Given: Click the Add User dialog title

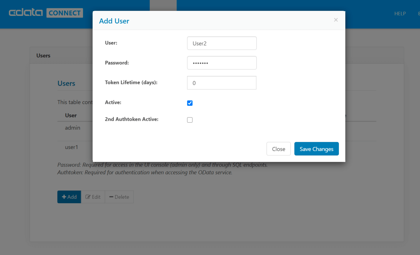Looking at the screenshot, I should [x=114, y=21].
